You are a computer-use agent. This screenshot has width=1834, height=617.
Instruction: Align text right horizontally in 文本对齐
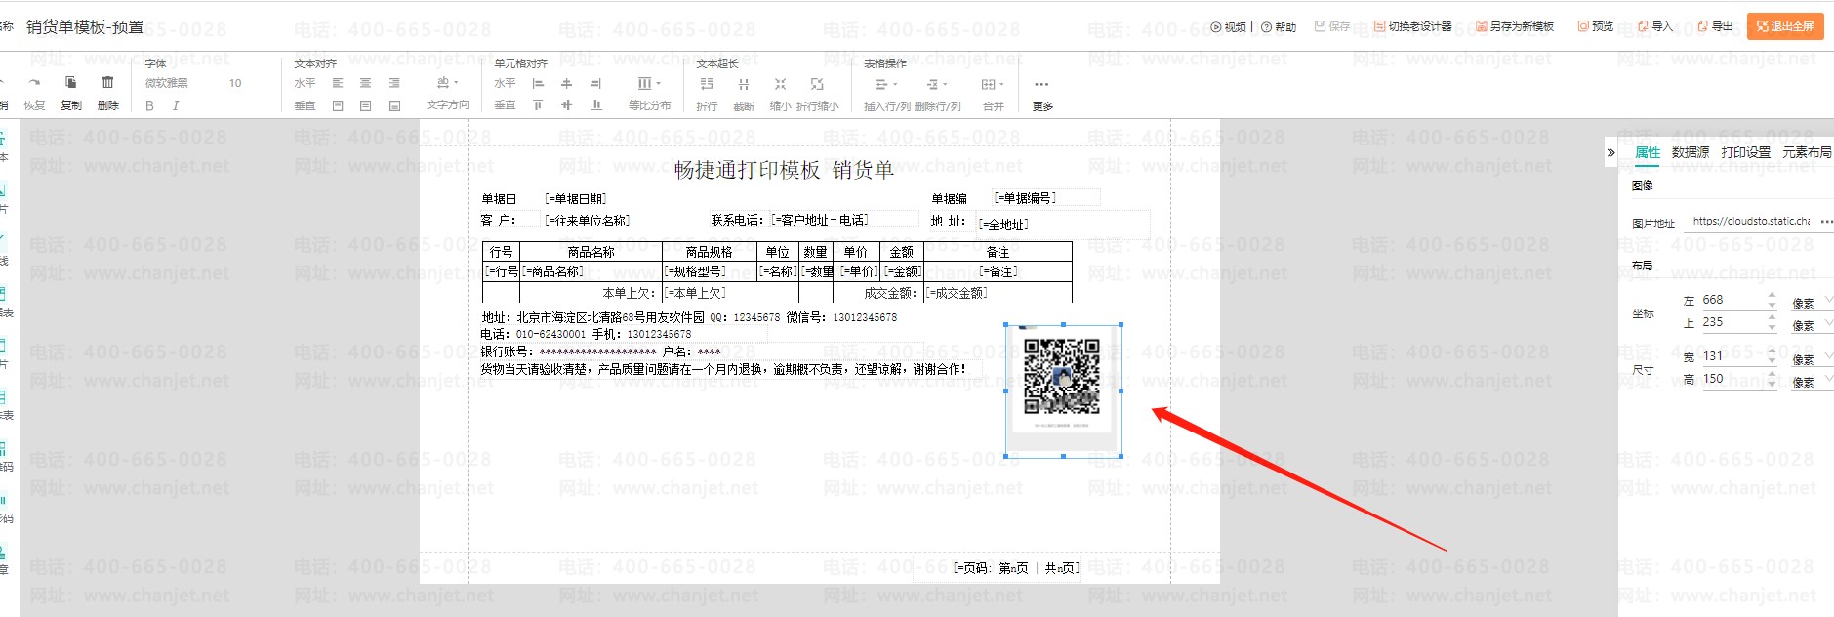394,83
